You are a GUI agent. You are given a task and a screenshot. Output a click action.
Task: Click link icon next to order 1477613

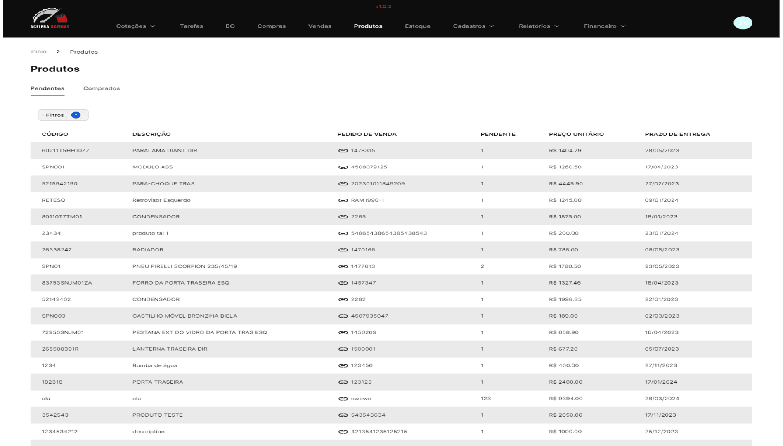click(x=343, y=266)
